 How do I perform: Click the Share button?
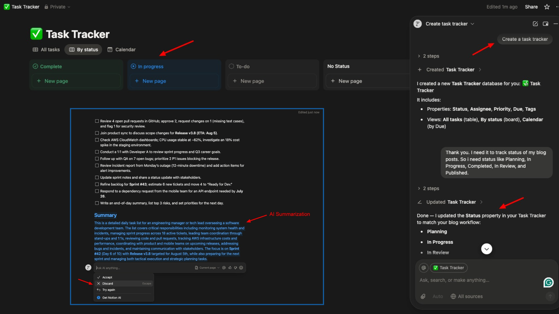pyautogui.click(x=531, y=7)
